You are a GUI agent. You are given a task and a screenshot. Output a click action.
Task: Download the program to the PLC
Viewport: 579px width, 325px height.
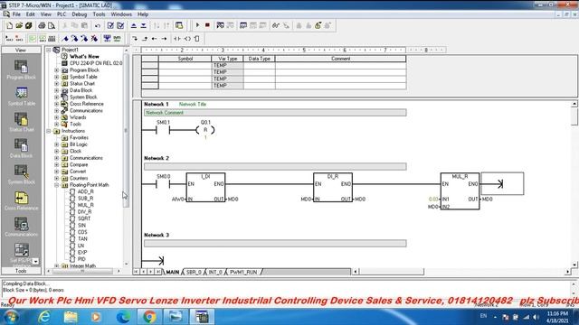[143, 25]
